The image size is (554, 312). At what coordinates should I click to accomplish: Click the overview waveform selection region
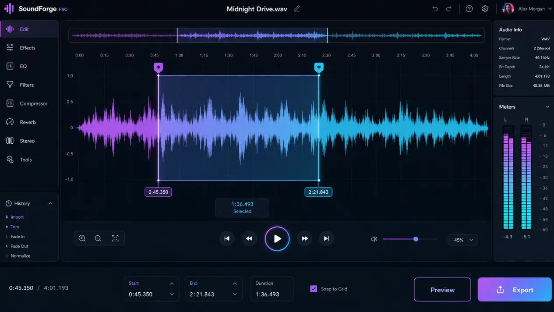click(x=252, y=35)
